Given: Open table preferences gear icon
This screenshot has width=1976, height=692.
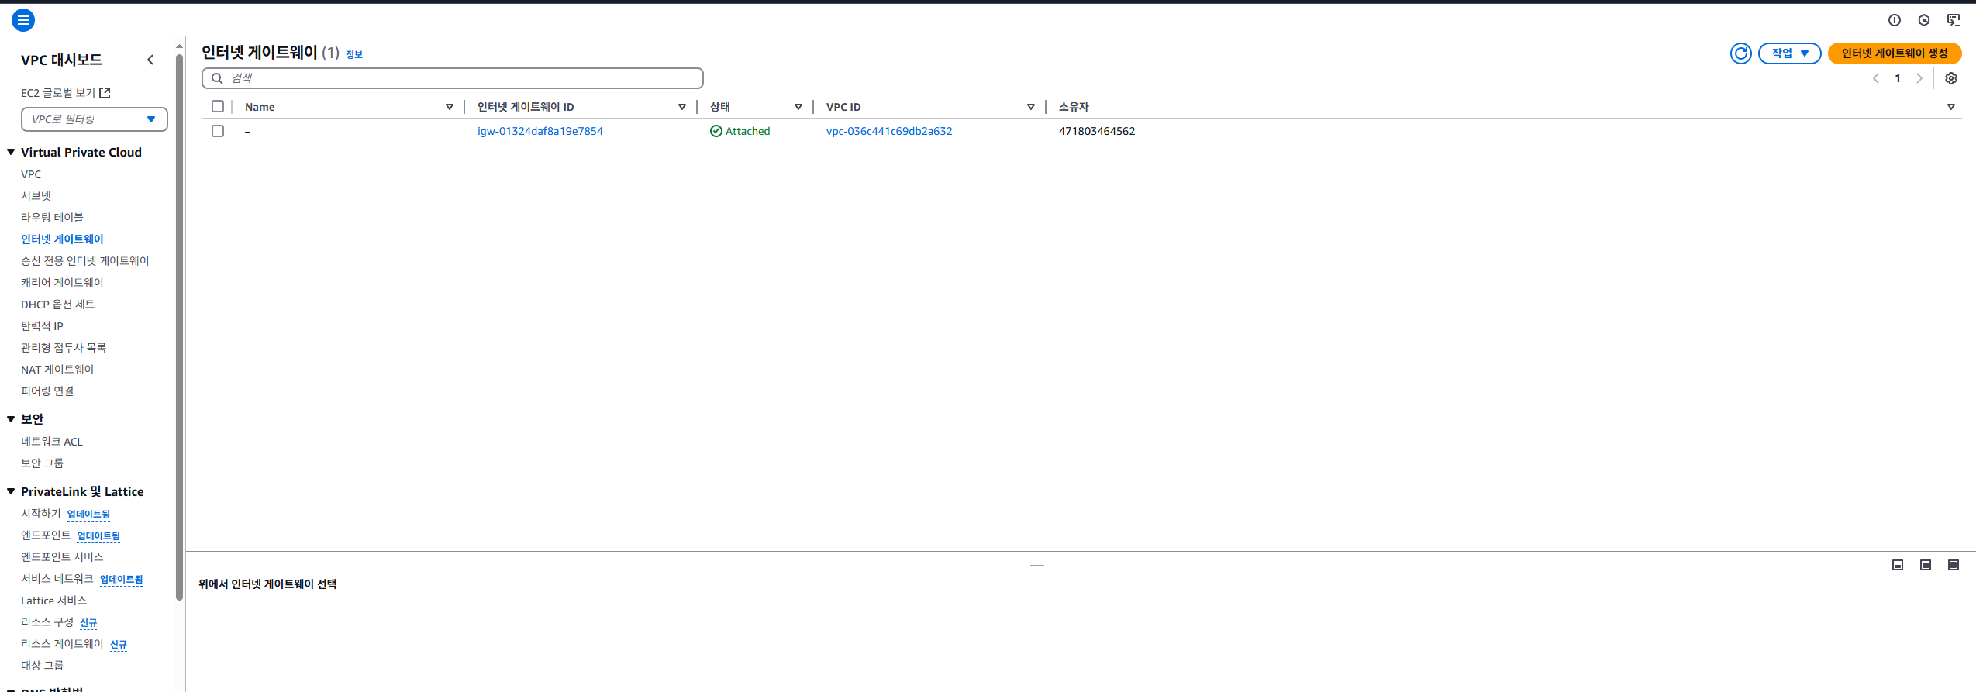Looking at the screenshot, I should [1951, 78].
